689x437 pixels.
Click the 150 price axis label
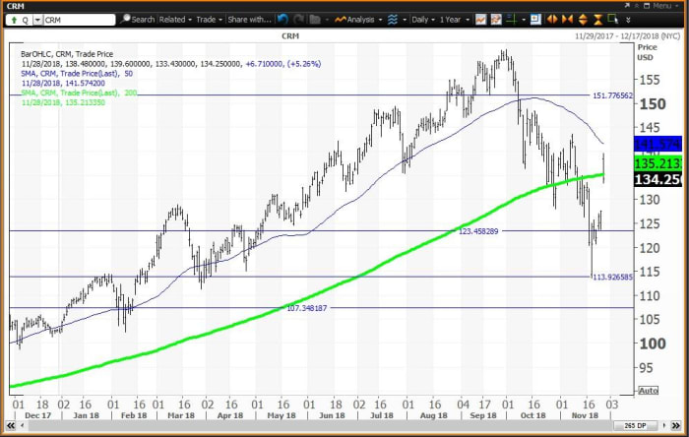653,104
